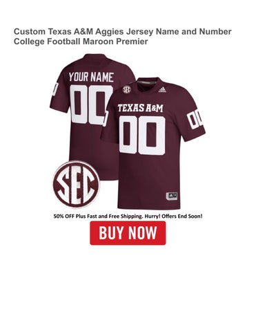Screen dimensions: 256x332
Task: Select the TEXAS A&M wordmark on jersey
Action: coord(140,108)
